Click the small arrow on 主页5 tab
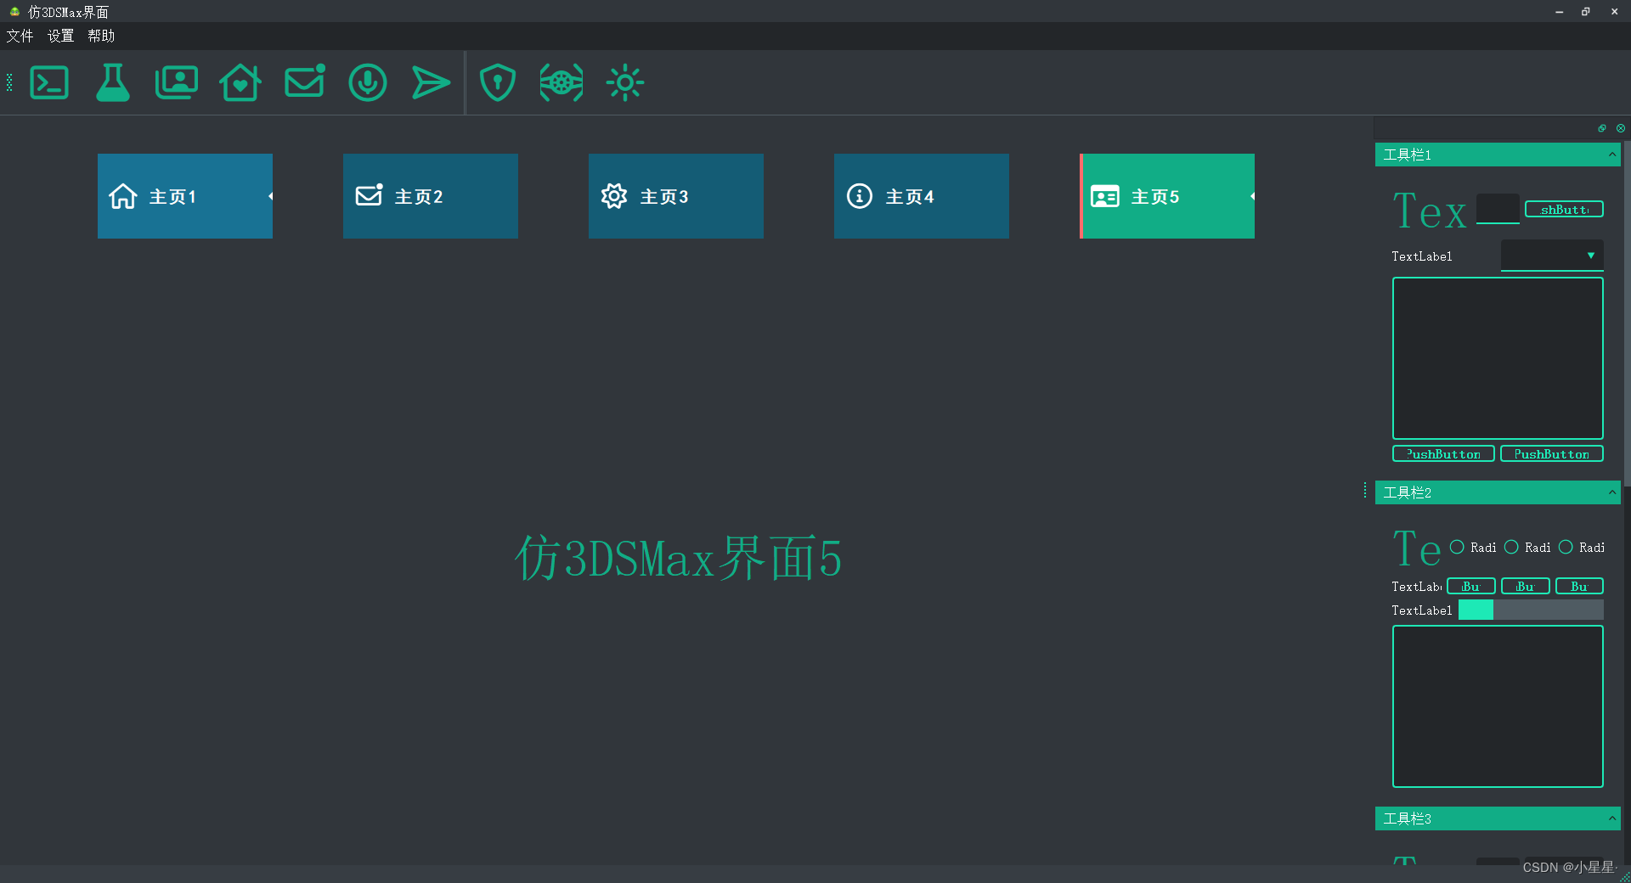The width and height of the screenshot is (1631, 883). pyautogui.click(x=1252, y=196)
